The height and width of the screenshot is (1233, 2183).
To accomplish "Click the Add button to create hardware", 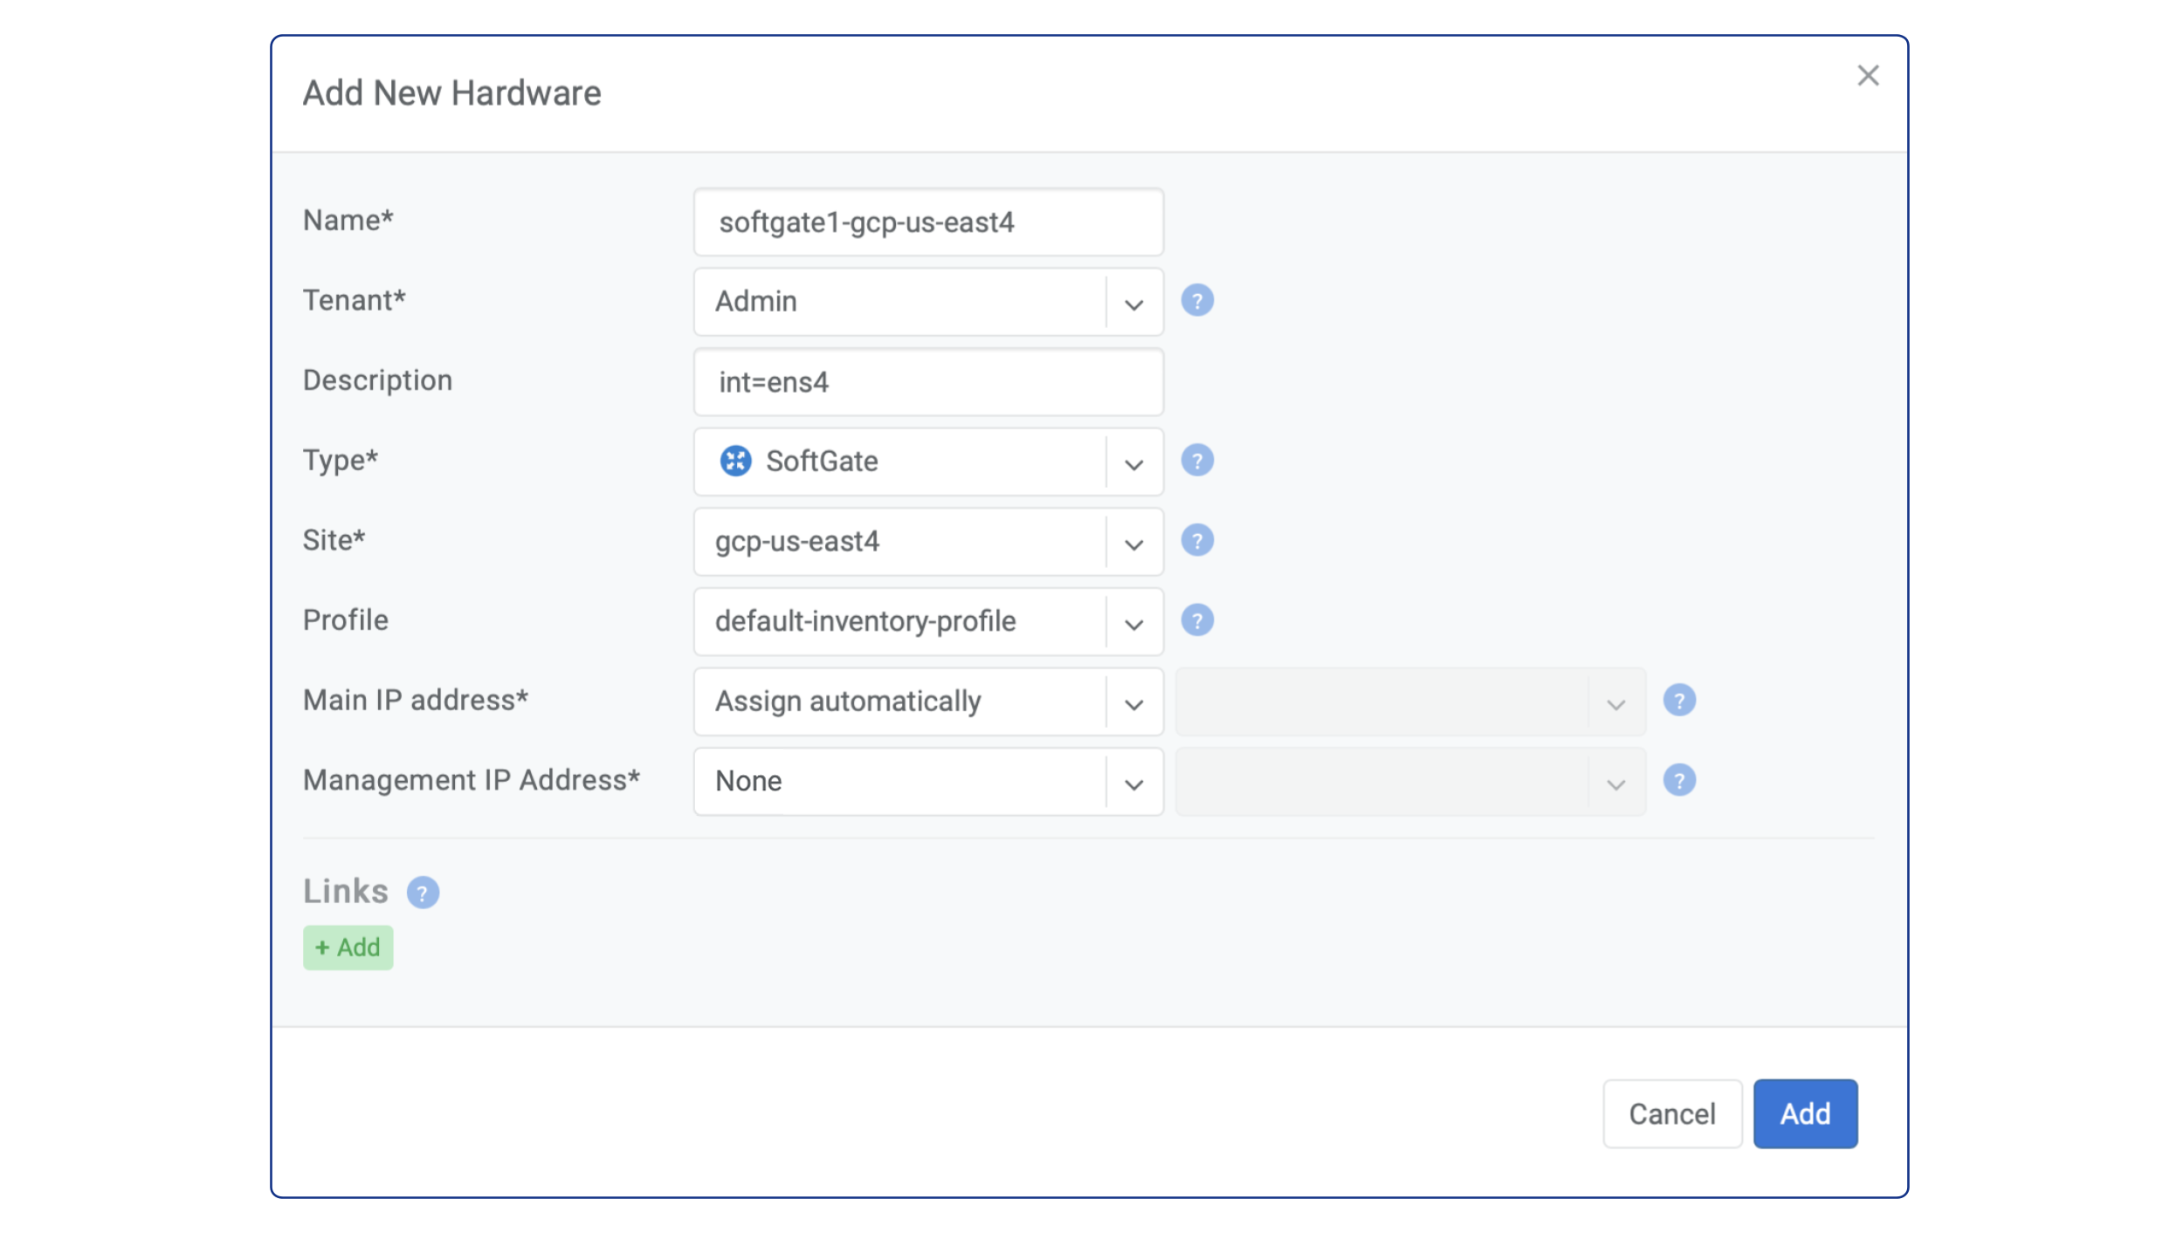I will [1804, 1113].
